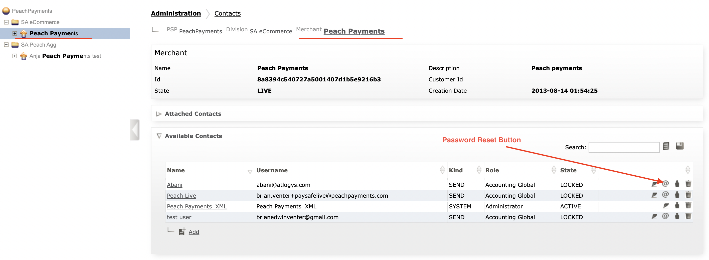Click the floppy disk save icon
Viewport: 709px width, 260px height.
680,146
